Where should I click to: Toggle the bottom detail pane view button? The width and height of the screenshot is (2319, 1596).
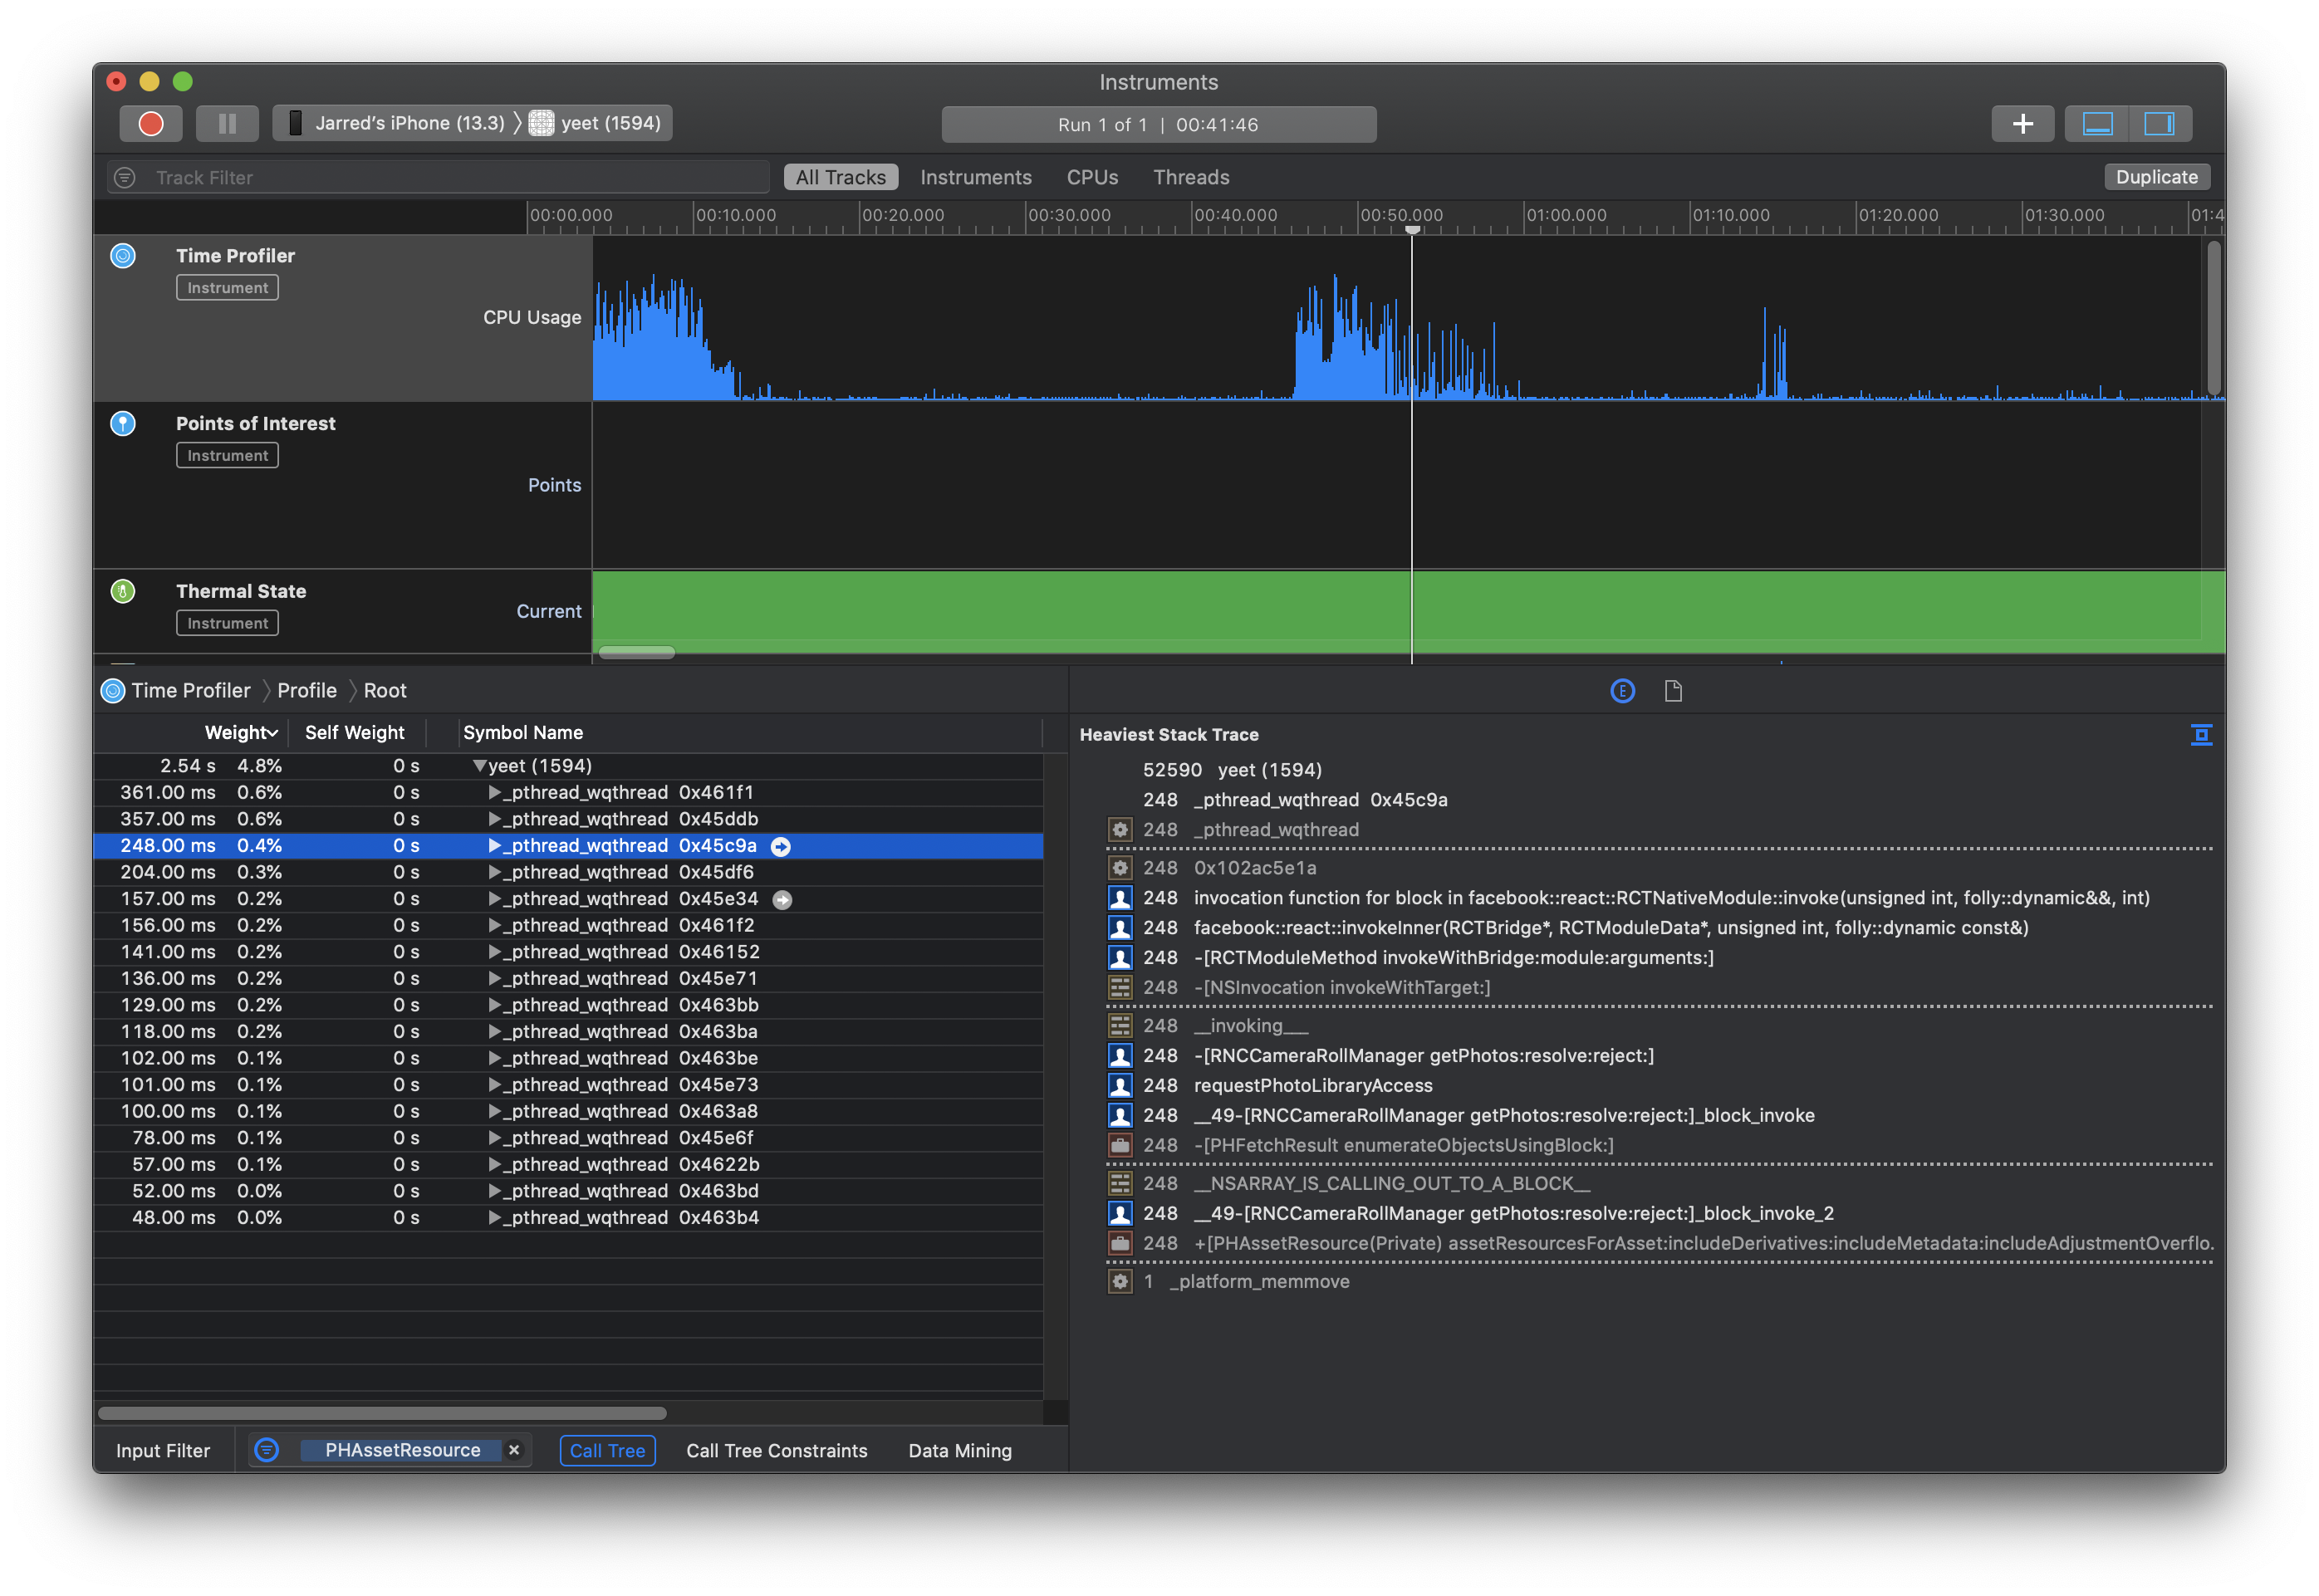(x=2097, y=123)
